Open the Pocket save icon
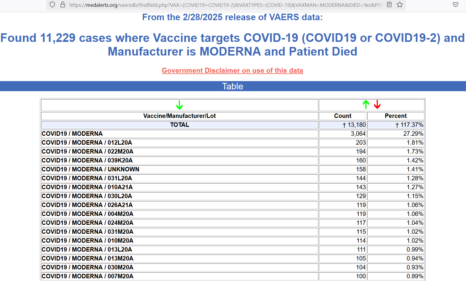 pos(455,4)
